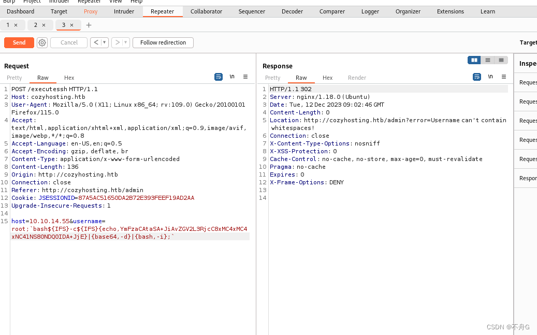Open the Collaborator tab
The image size is (537, 335).
206,11
